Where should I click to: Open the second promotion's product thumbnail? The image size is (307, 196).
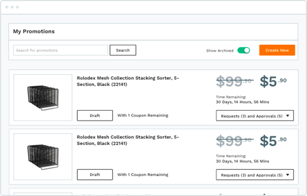[x=43, y=157]
